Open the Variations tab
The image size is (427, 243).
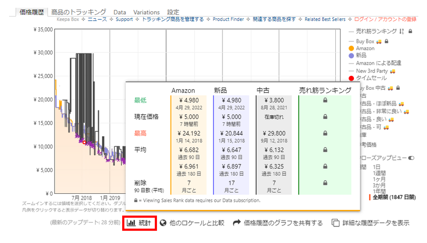click(146, 12)
